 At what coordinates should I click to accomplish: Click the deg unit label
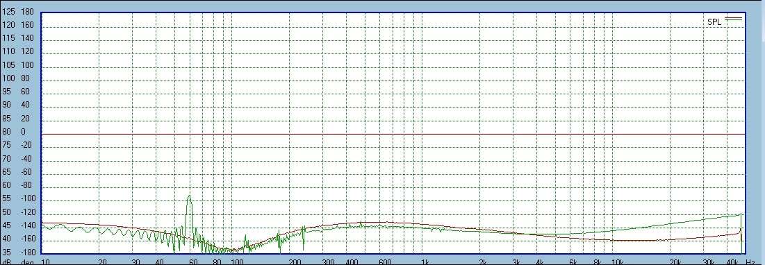pos(27,262)
